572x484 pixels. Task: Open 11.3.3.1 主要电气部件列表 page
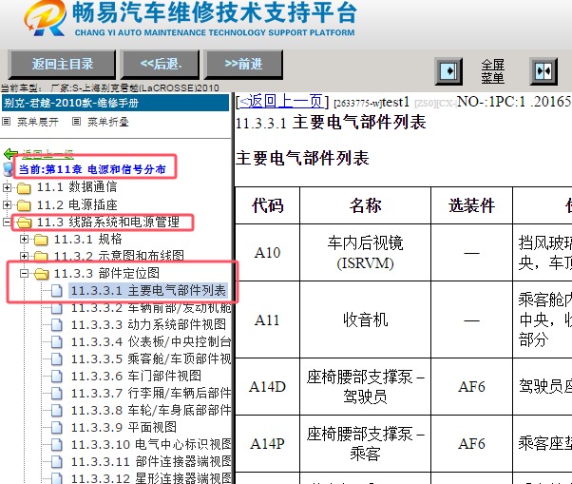pyautogui.click(x=148, y=291)
